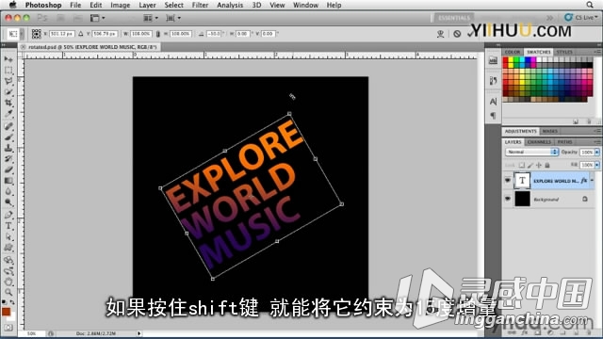This screenshot has height=339, width=603.
Task: Show more workspaces chevron
Action: [550, 18]
